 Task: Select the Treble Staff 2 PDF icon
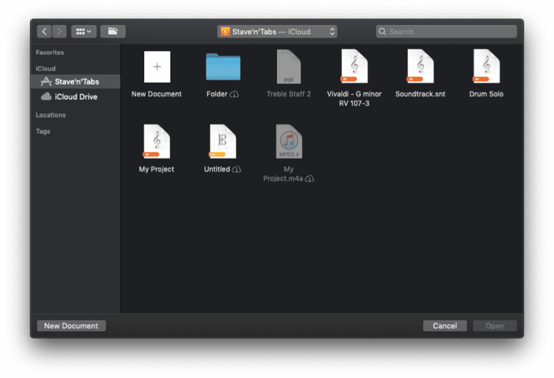pos(289,67)
